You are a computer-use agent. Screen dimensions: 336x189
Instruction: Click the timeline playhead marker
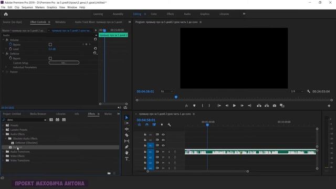207,125
